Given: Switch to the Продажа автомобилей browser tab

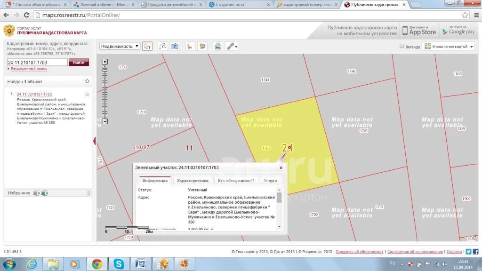Looking at the screenshot, I should pos(171,5).
